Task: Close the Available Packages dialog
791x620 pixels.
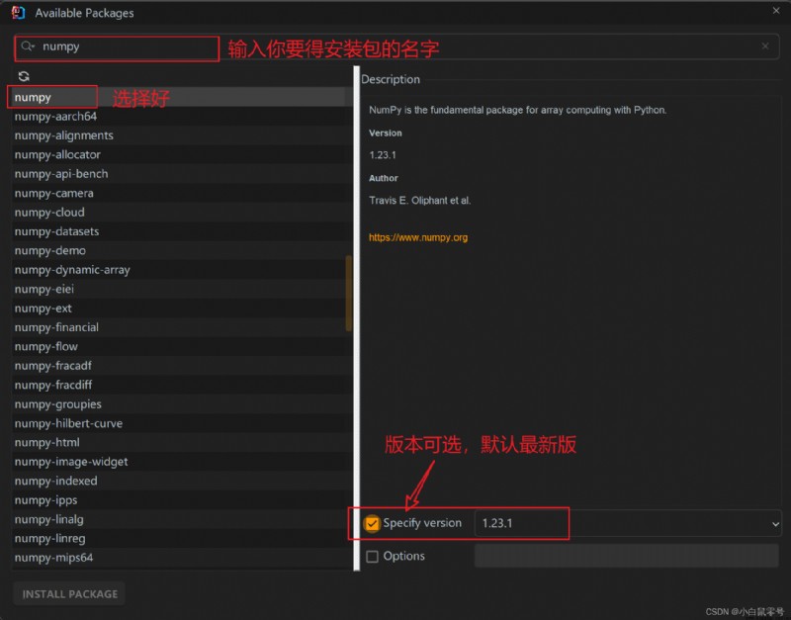Action: 776,11
